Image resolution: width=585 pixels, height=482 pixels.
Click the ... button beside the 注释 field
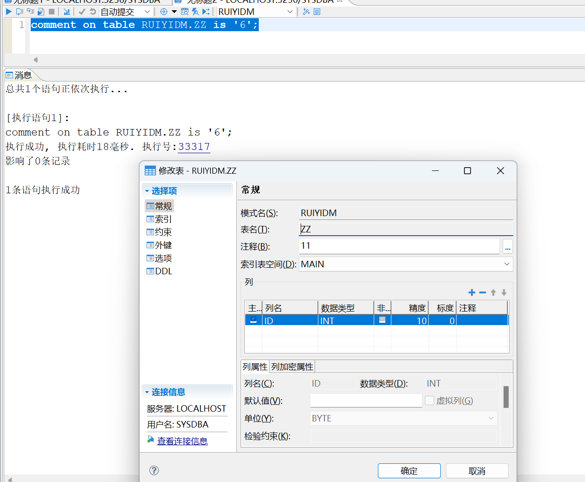(507, 247)
